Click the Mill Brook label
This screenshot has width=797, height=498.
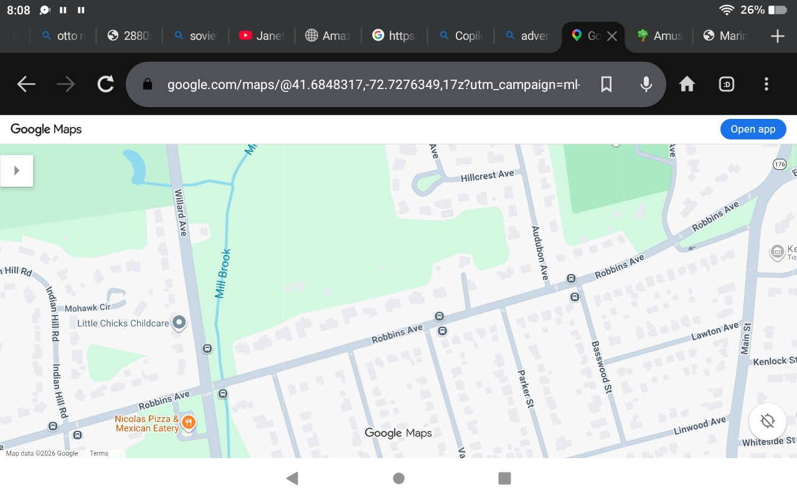(x=223, y=273)
